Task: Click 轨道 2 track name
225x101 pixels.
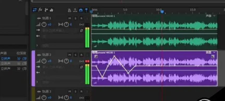Action: coord(47,55)
